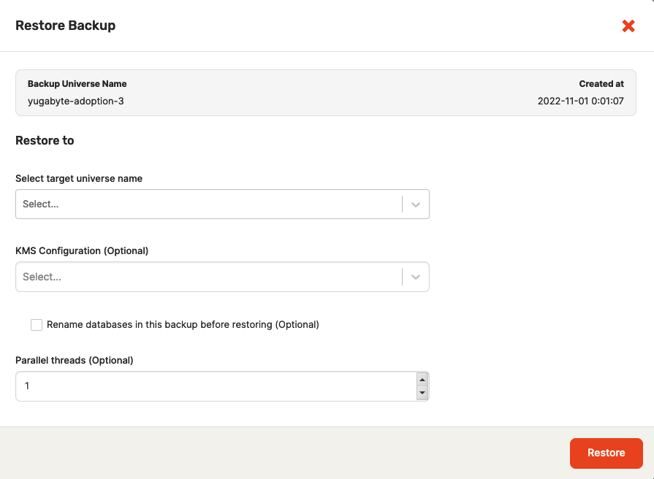The image size is (654, 479).
Task: Click the Restore Backup dialog title
Action: [x=66, y=26]
